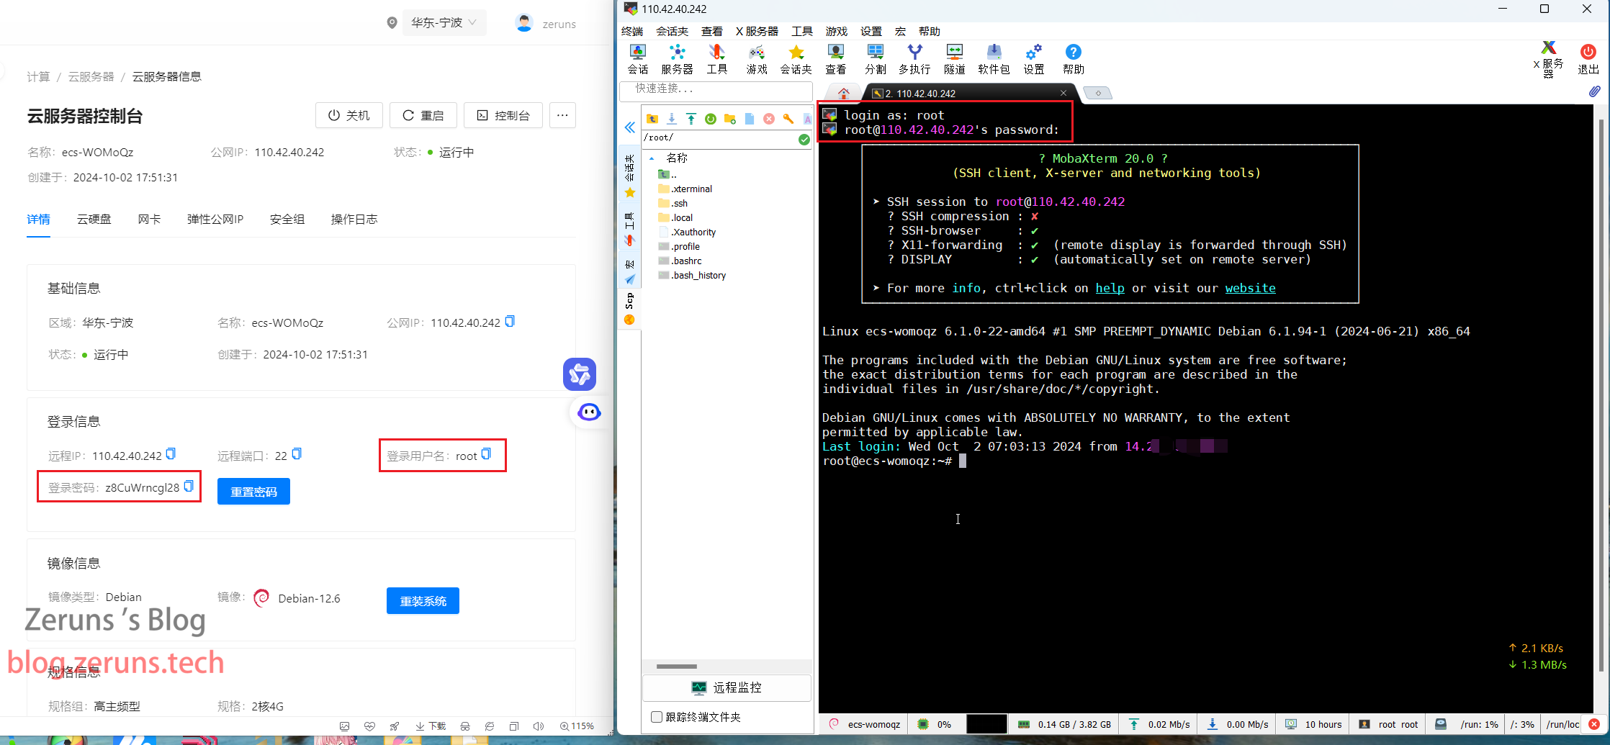Click the 分割 split toolbar icon
This screenshot has height=745, width=1610.
875,59
